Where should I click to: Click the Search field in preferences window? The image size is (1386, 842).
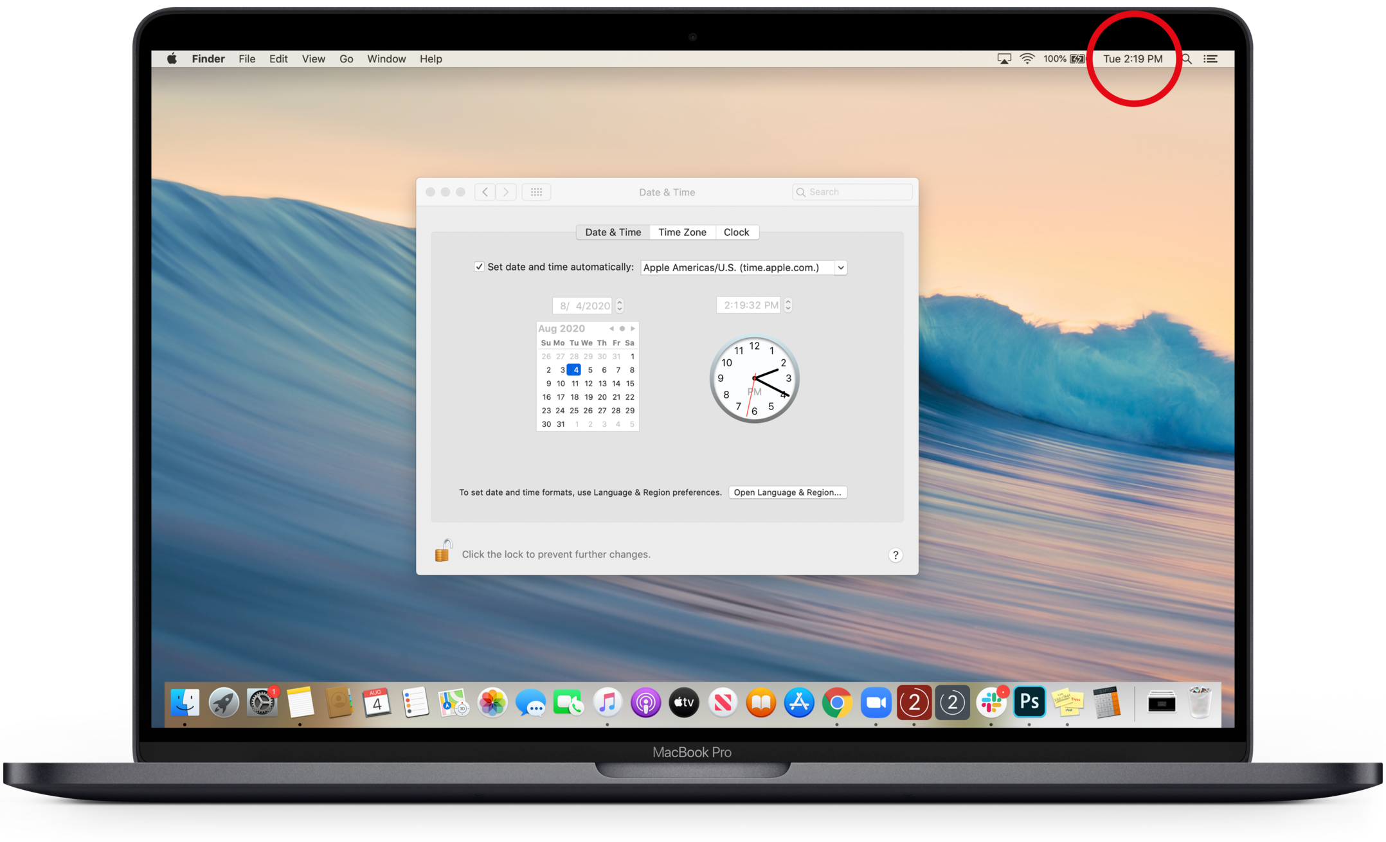(852, 192)
